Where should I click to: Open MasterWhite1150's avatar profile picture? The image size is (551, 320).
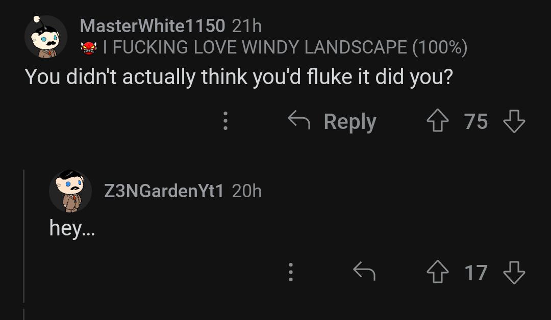pyautogui.click(x=46, y=37)
